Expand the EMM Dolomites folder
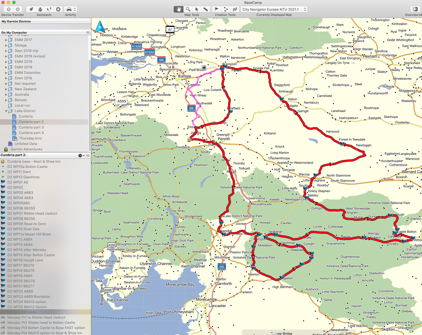 pyautogui.click(x=6, y=73)
